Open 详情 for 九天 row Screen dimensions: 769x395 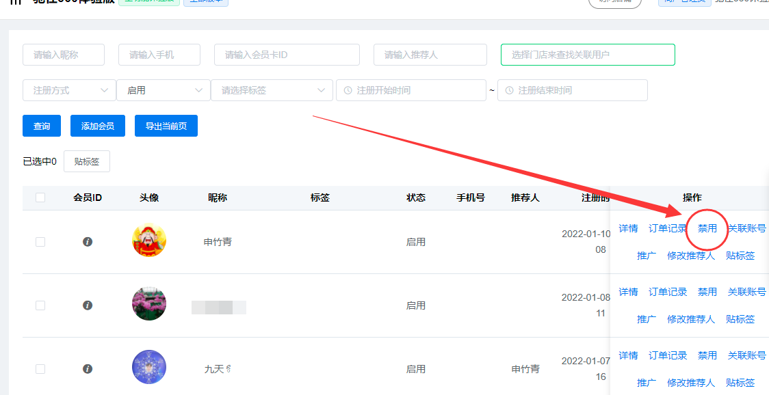click(x=628, y=355)
